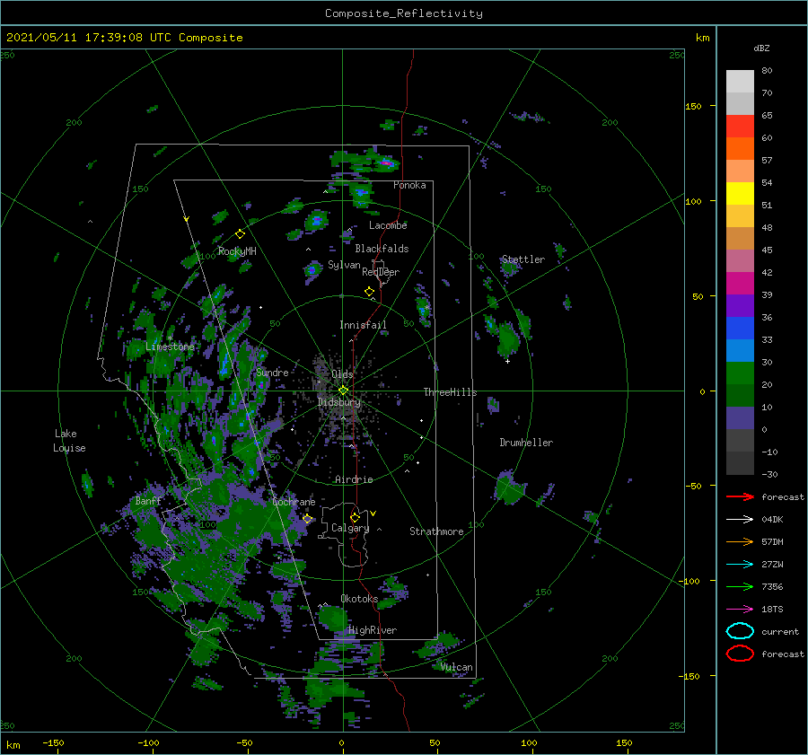808x755 pixels.
Task: Click the Blackfalds city label
Action: pos(382,249)
